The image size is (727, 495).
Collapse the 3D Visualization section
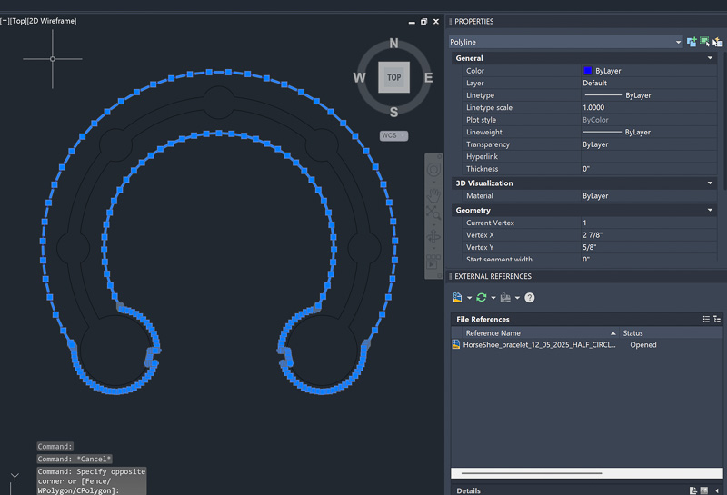710,183
